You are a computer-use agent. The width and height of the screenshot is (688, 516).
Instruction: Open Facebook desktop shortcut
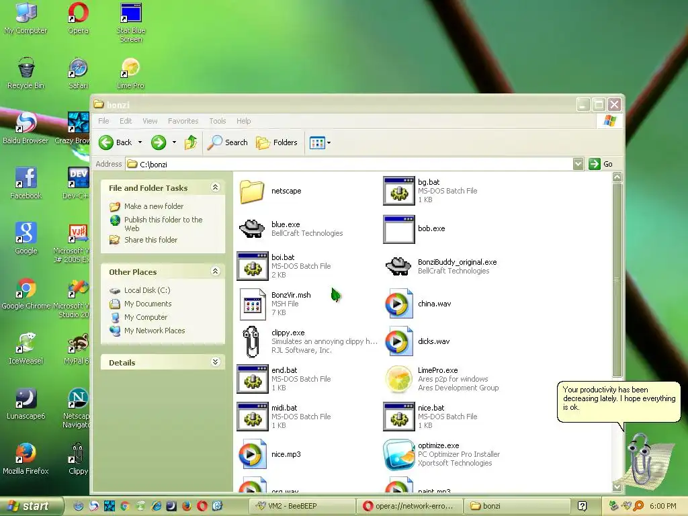[x=26, y=183]
